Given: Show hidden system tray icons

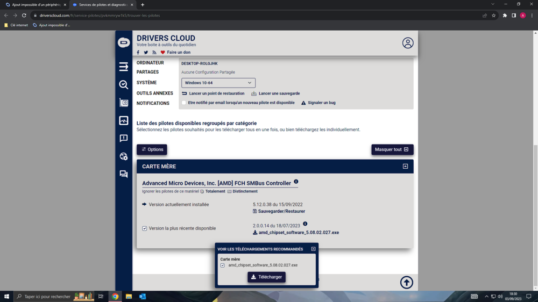Looking at the screenshot, I should pos(486,297).
